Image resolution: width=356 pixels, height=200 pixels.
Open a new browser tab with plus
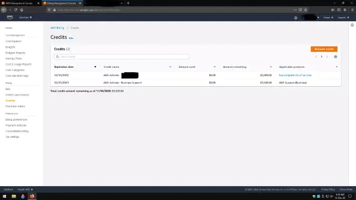128,3
